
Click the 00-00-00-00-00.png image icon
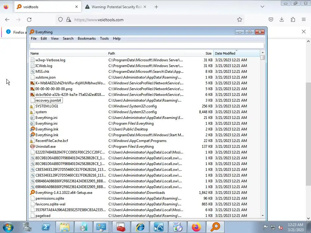(32, 89)
